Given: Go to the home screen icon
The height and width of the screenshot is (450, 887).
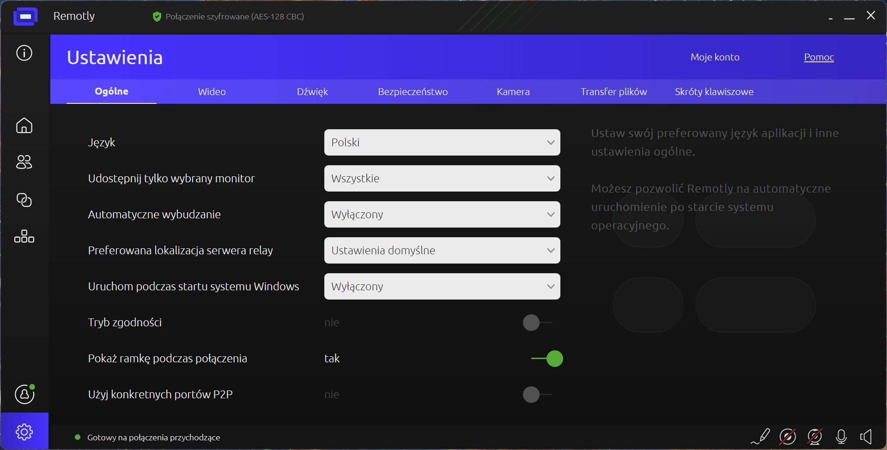Looking at the screenshot, I should (x=24, y=126).
